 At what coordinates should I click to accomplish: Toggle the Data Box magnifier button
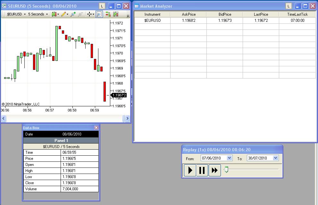(99, 14)
